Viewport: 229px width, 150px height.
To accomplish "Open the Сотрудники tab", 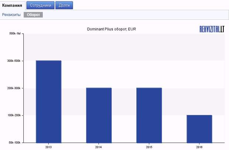I will point(41,5).
